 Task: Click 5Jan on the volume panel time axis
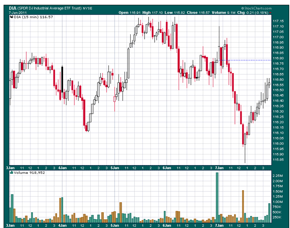115,226
